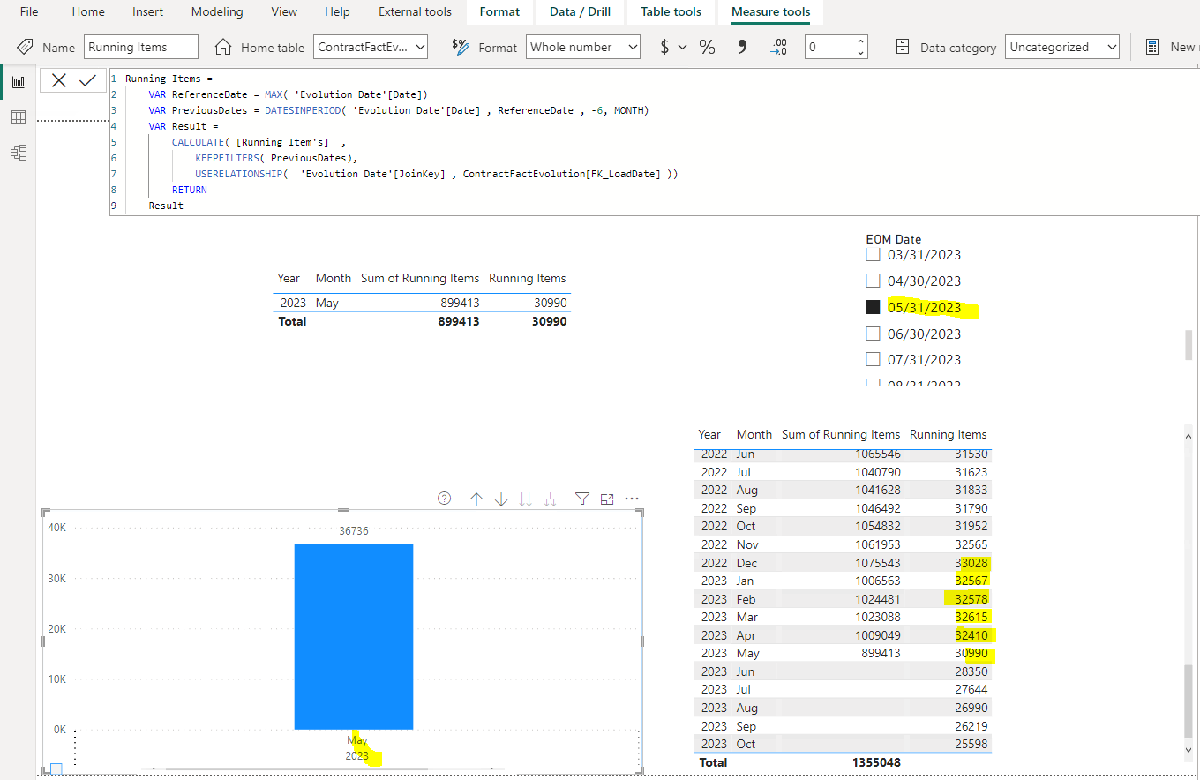Click the currency format dollar icon
Viewport: 1200px width, 780px height.
coord(664,47)
